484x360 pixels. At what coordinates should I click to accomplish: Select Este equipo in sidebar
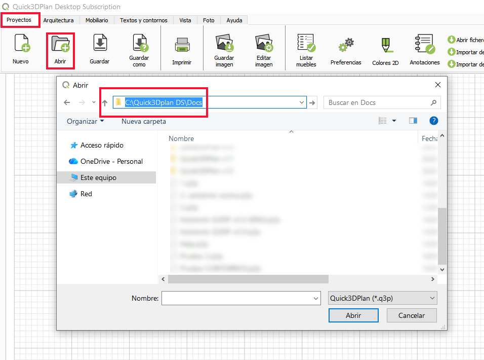pyautogui.click(x=106, y=177)
